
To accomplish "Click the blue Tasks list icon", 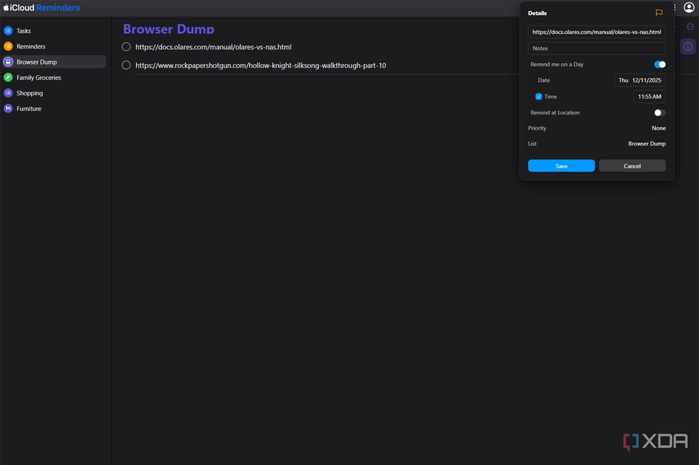I will click(8, 31).
